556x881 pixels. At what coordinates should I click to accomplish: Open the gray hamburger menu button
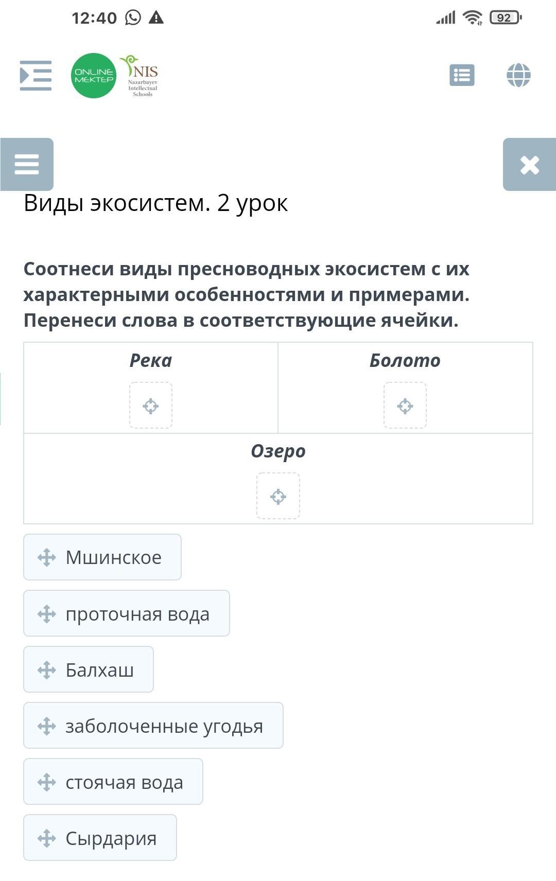[x=27, y=164]
